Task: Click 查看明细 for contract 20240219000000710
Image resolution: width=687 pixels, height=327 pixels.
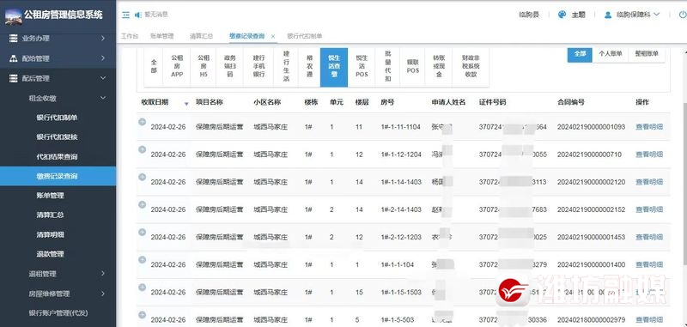Action: (x=649, y=154)
